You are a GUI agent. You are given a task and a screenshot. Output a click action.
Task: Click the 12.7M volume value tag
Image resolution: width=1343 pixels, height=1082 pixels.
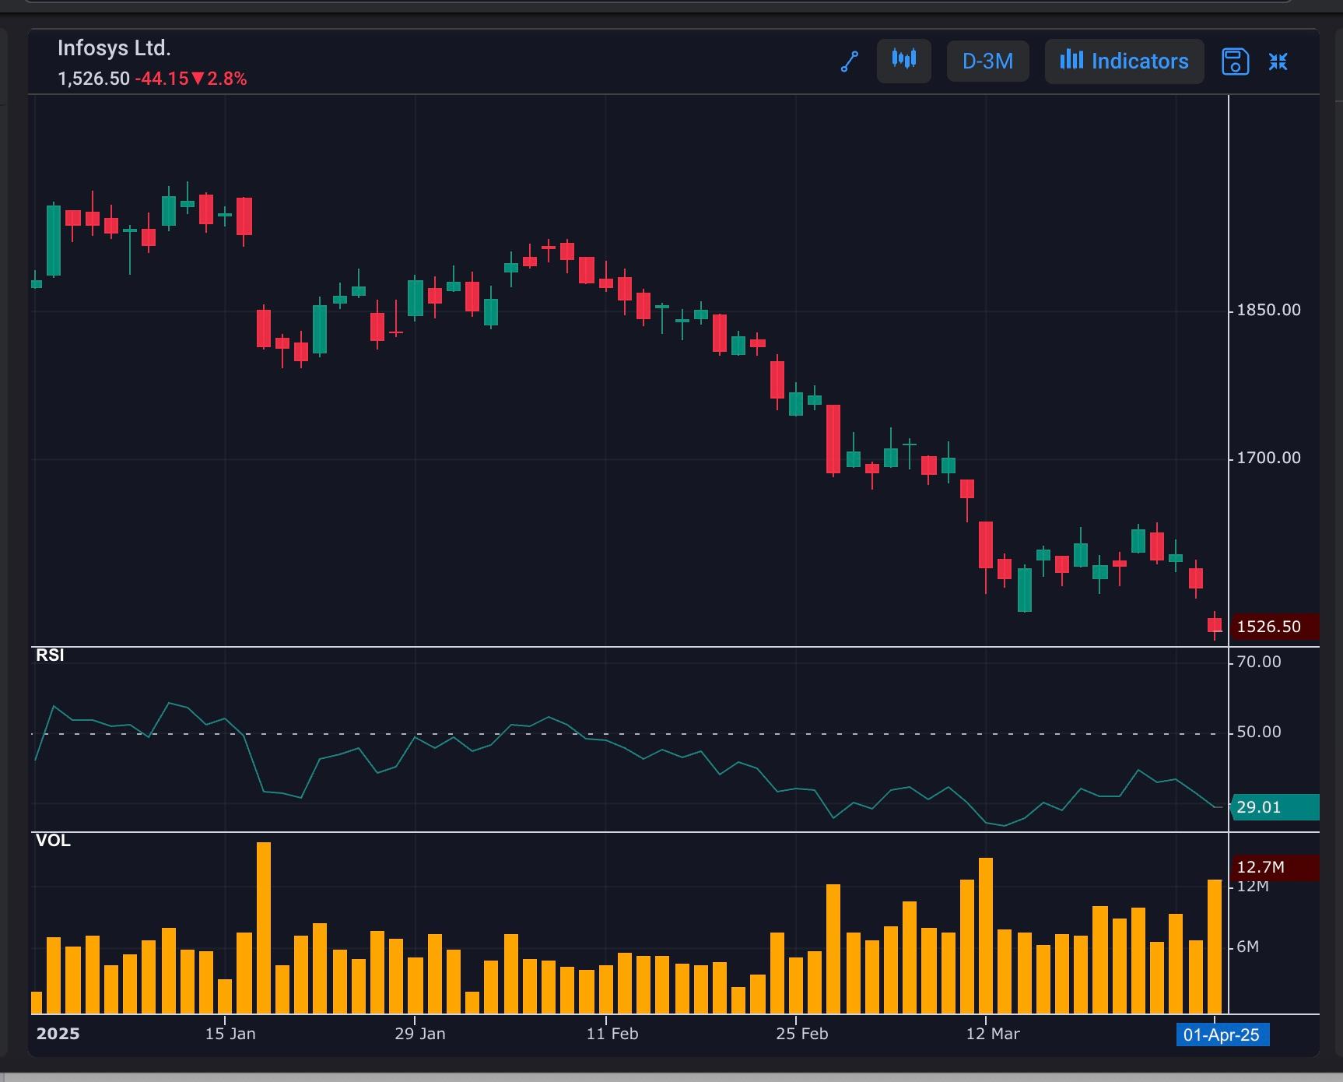pos(1275,867)
